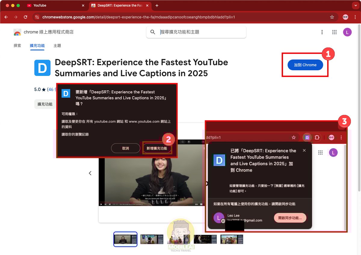Go forward in browser history
The image size is (361, 255).
16,17
